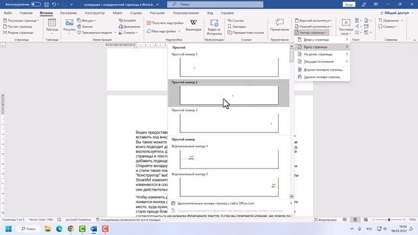Select Вертикальный контур 1 thumbnail
This screenshot has height=235, width=418.
(229, 159)
